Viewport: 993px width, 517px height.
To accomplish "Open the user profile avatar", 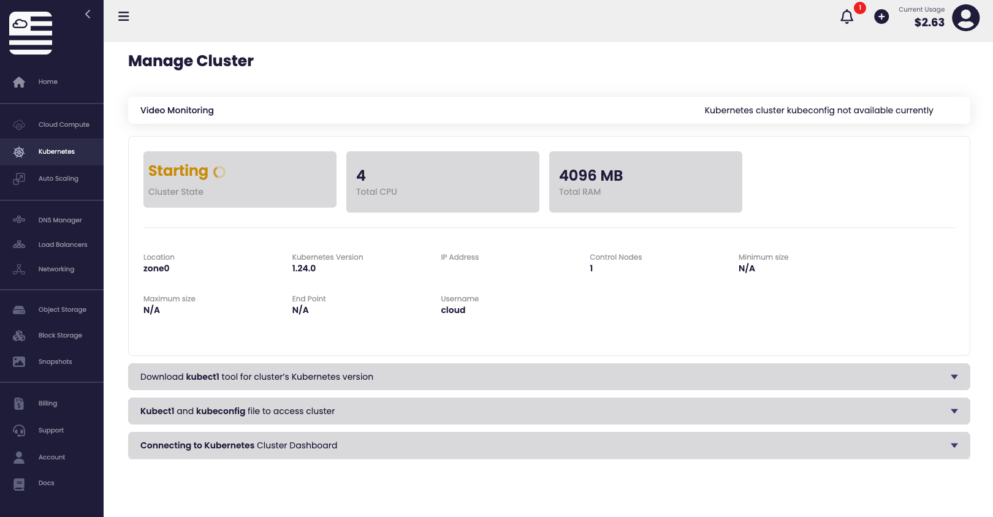I will point(965,18).
